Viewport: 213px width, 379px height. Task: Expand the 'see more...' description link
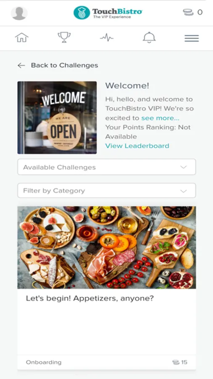[160, 118]
